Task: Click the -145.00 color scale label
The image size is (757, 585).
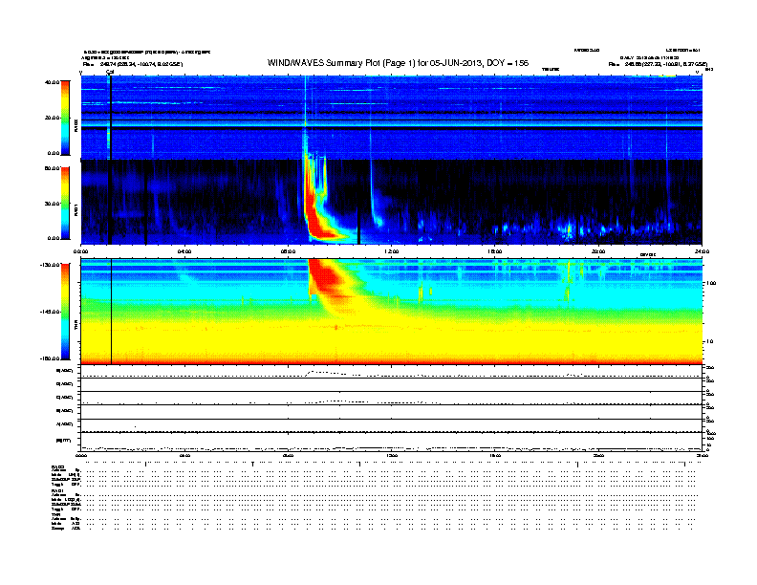Action: (51, 312)
